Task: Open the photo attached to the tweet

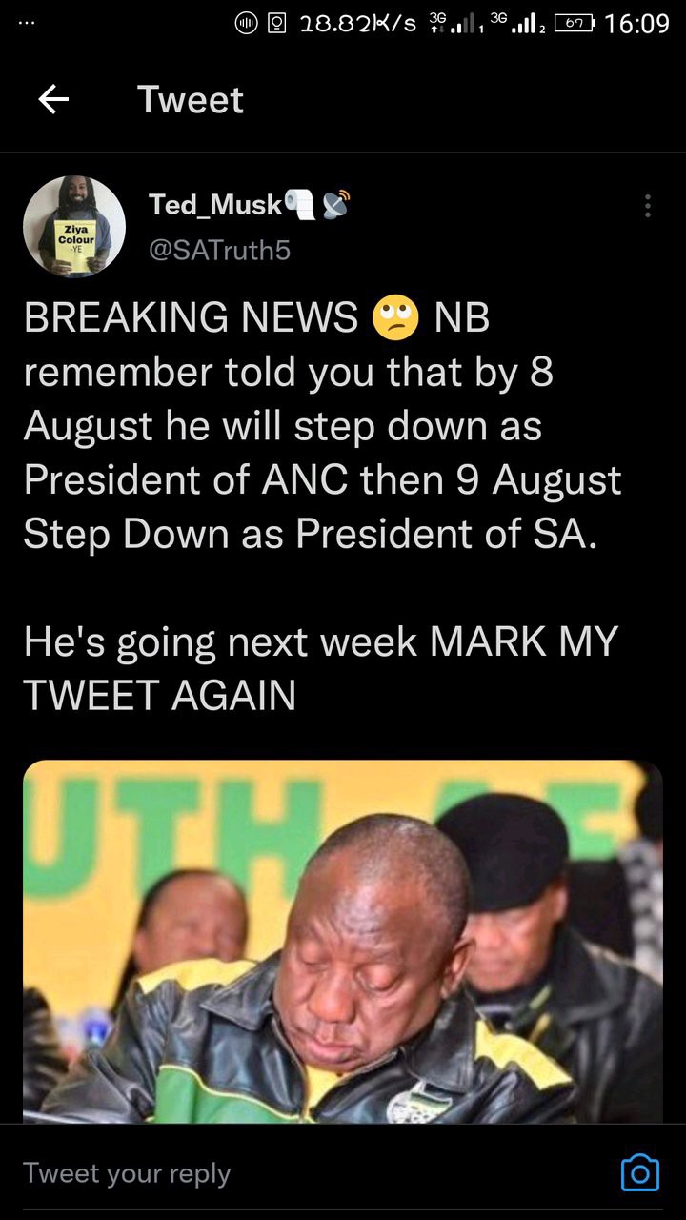Action: tap(343, 942)
